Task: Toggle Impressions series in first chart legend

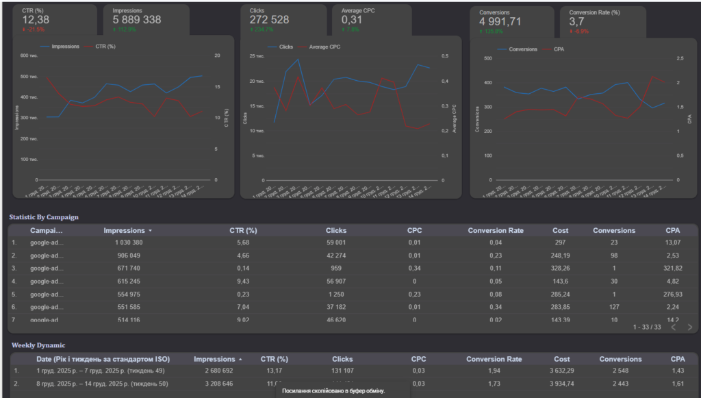Action: pyautogui.click(x=64, y=47)
